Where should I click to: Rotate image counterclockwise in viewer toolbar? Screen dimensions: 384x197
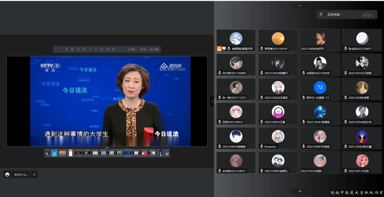tap(102, 49)
